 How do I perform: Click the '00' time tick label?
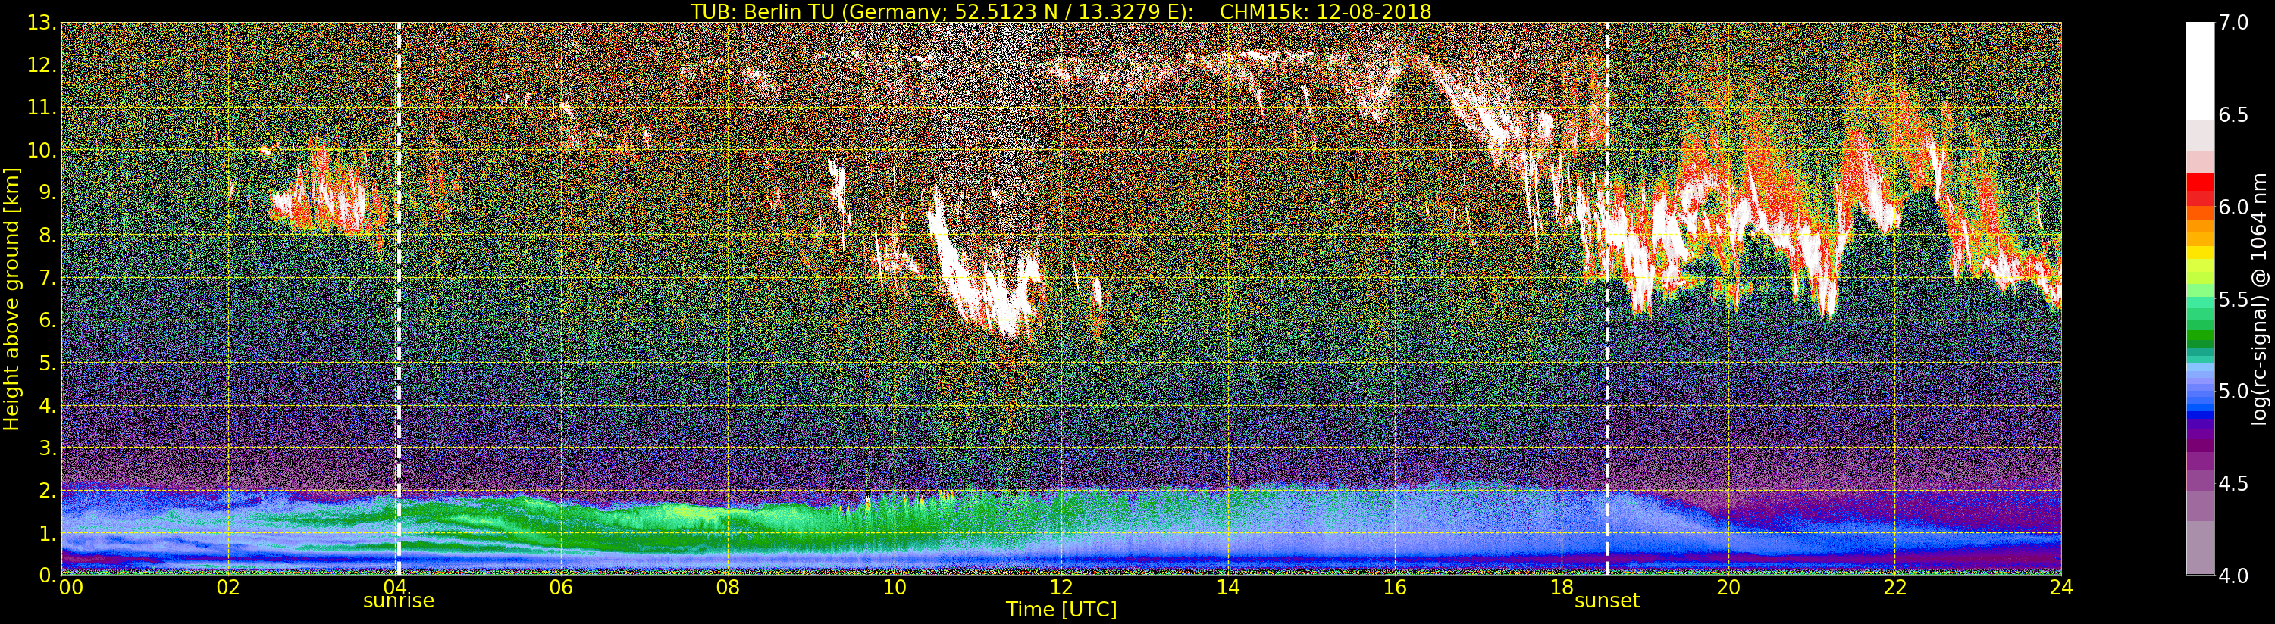71,587
